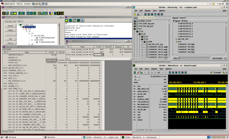Click the yellow exclamation icon in Nebula toolbar
The height and width of the screenshot is (139, 229).
coord(59,13)
